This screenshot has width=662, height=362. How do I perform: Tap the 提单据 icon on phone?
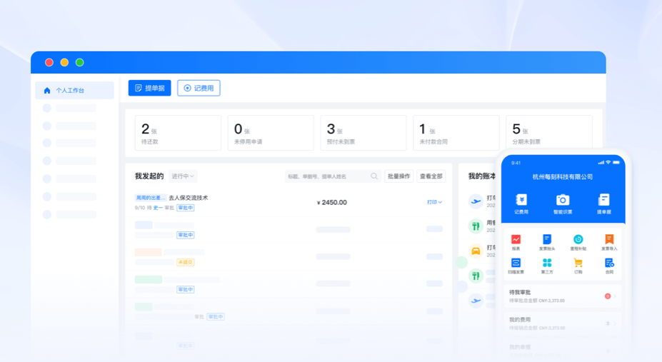click(603, 200)
